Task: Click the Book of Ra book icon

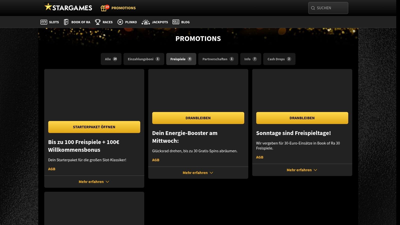Action: 66,22
